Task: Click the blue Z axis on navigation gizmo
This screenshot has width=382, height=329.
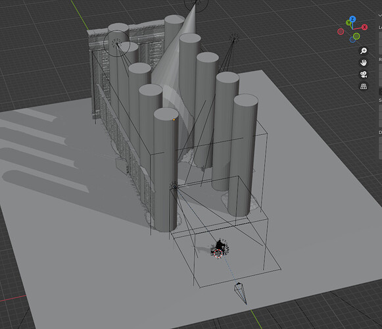Action: point(352,19)
